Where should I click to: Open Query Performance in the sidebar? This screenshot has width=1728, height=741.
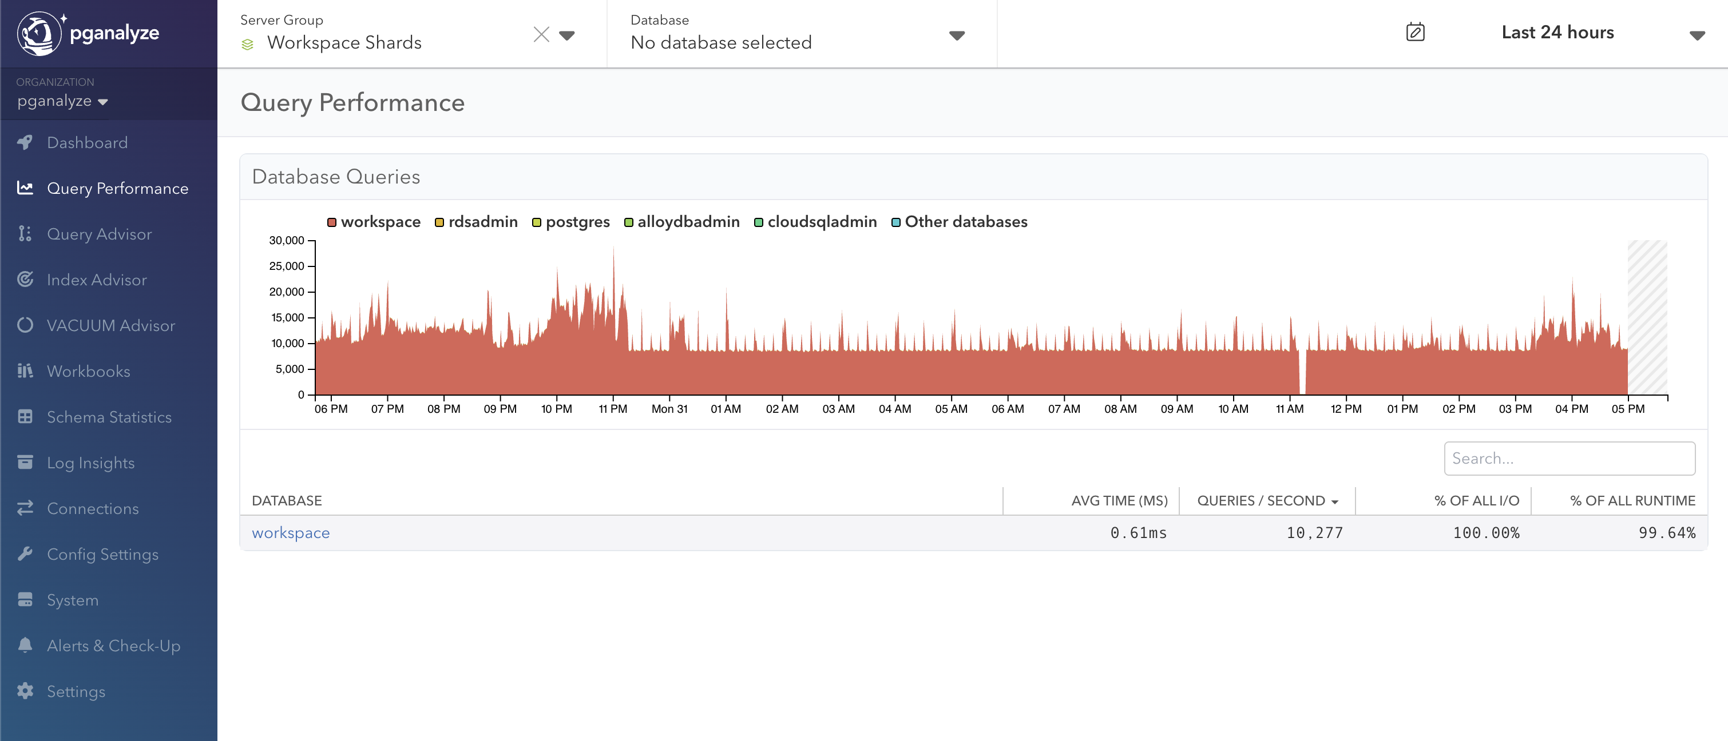pos(117,188)
